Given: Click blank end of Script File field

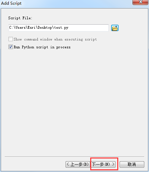Looking at the screenshot, I should point(89,28).
